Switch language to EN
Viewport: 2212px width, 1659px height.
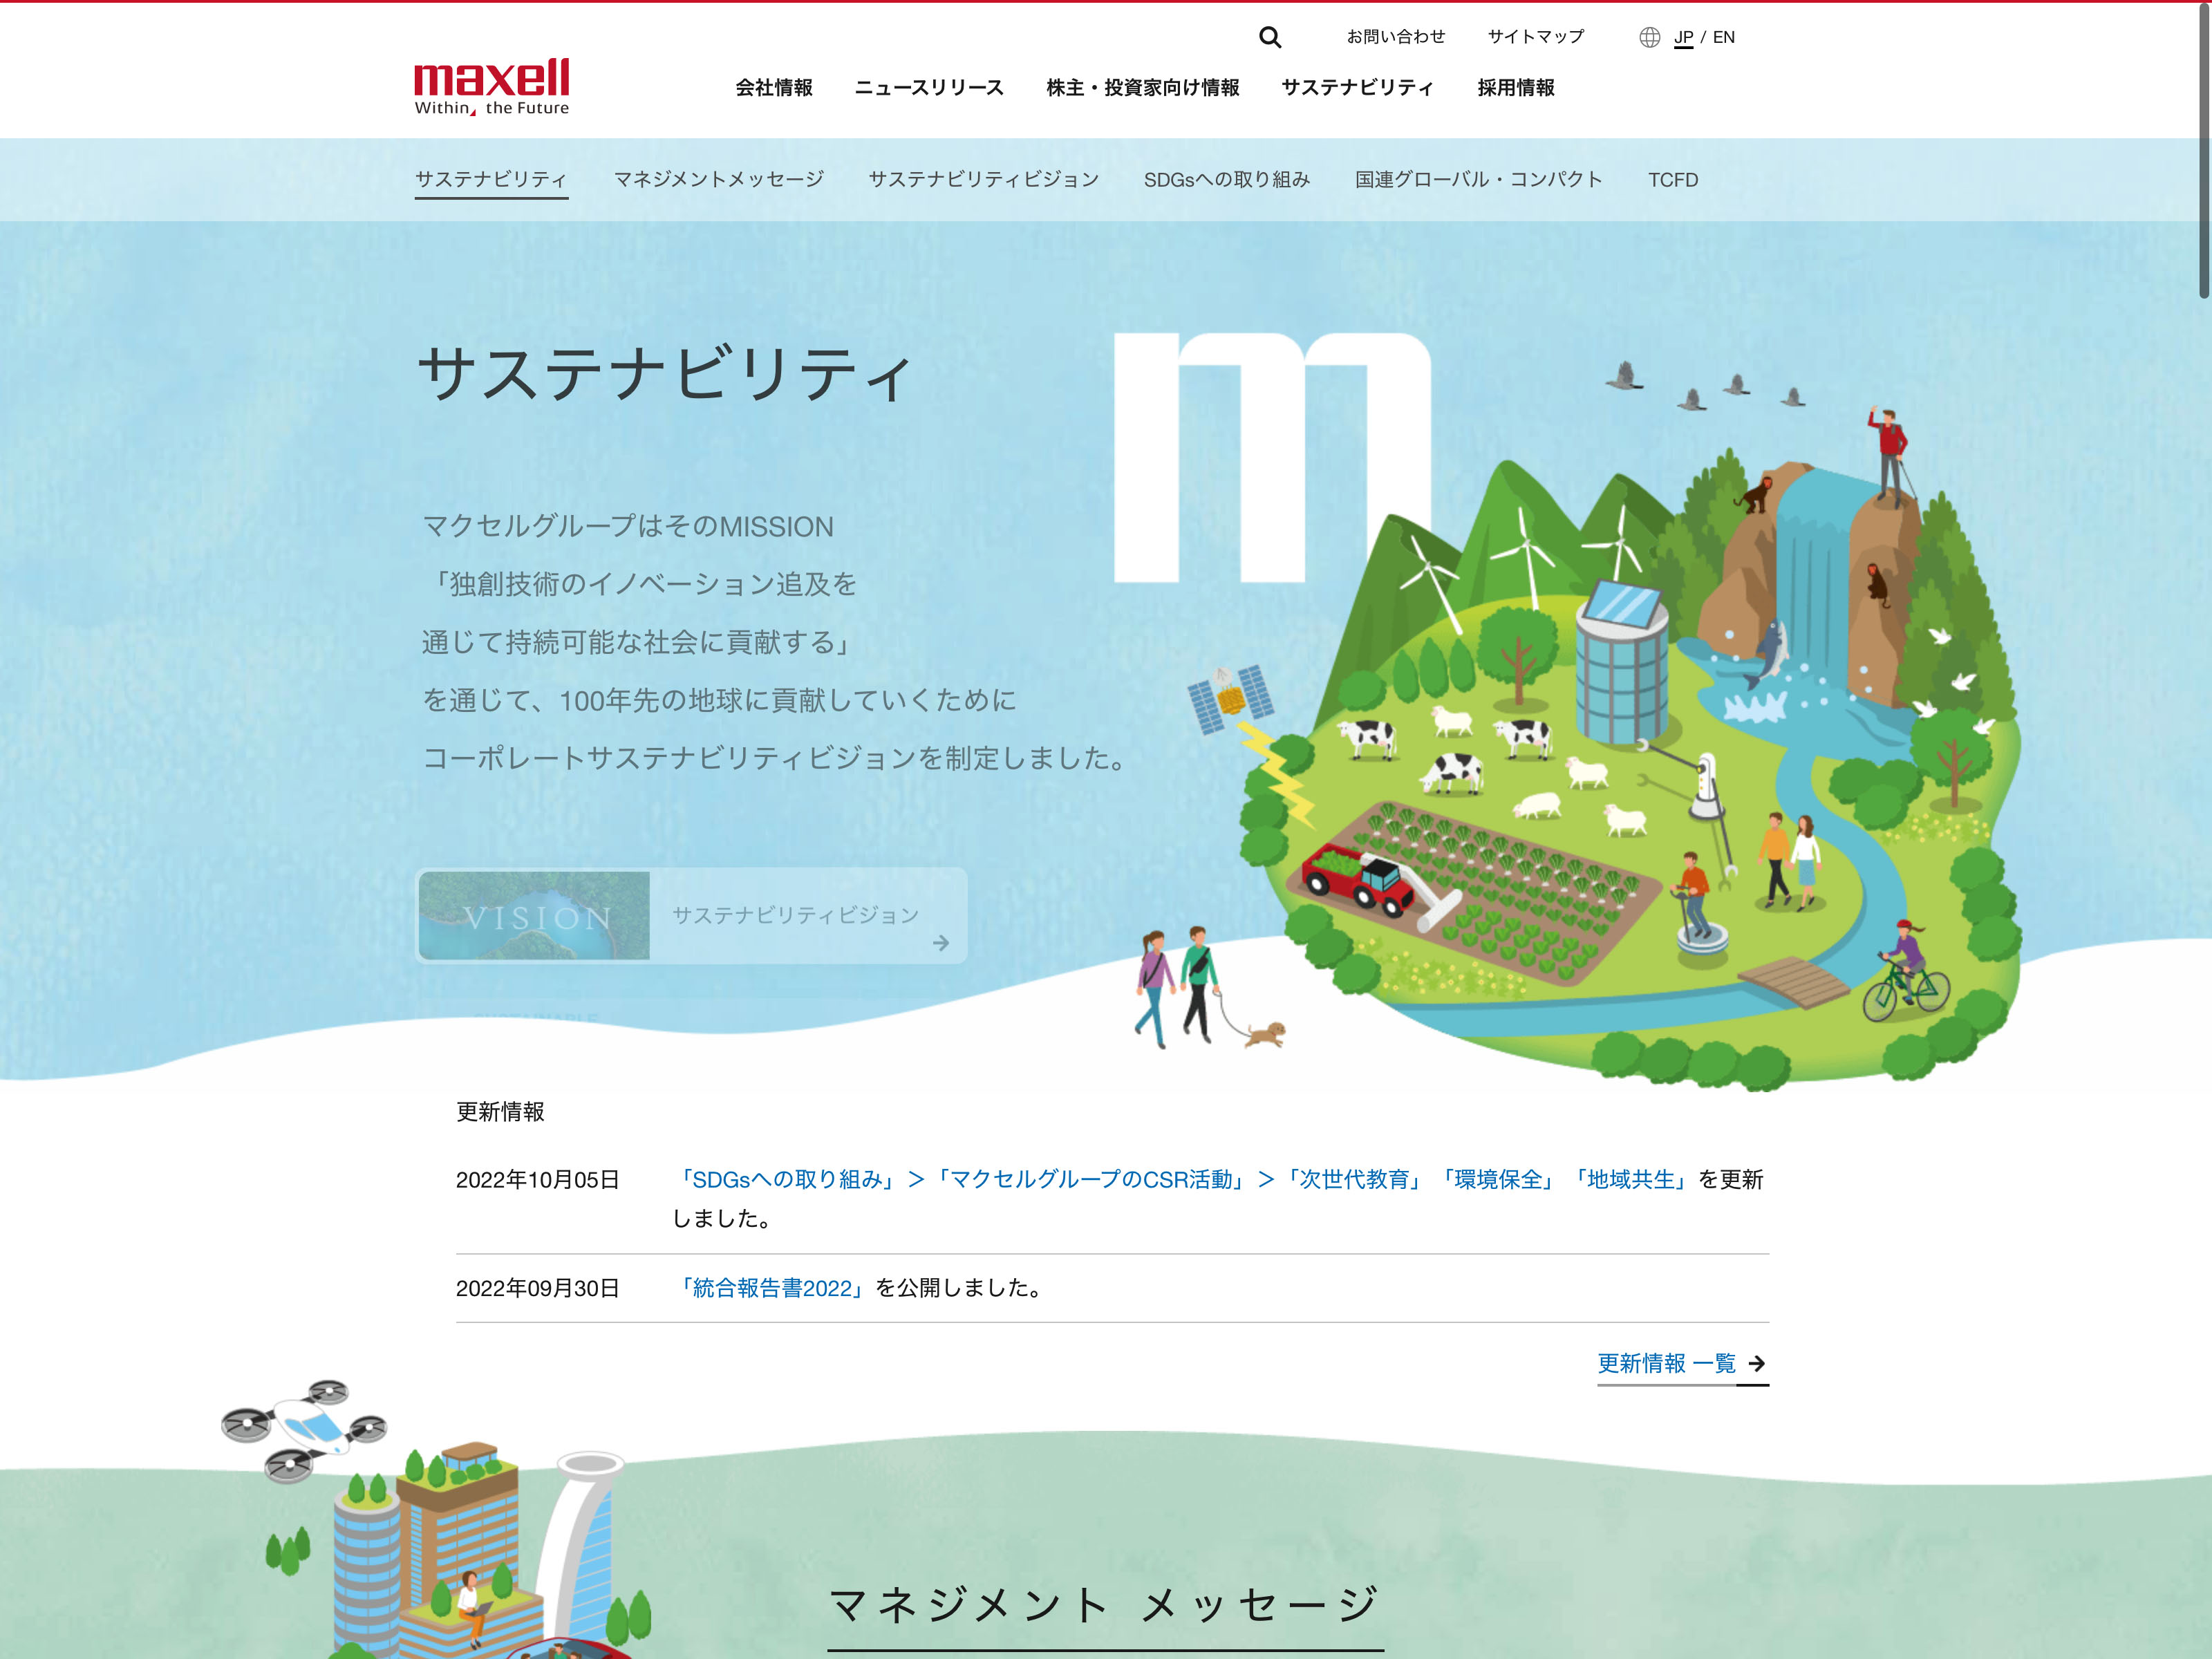[1723, 37]
